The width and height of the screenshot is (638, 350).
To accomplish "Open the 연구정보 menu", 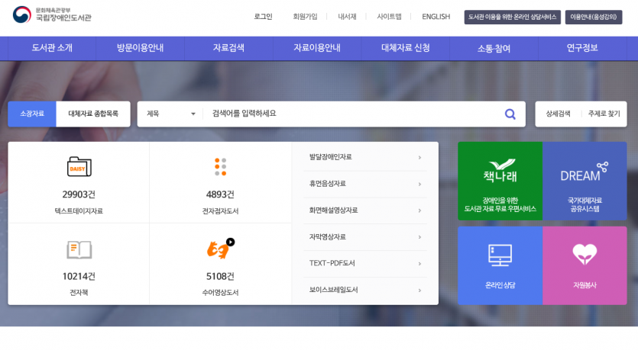I will pos(582,48).
